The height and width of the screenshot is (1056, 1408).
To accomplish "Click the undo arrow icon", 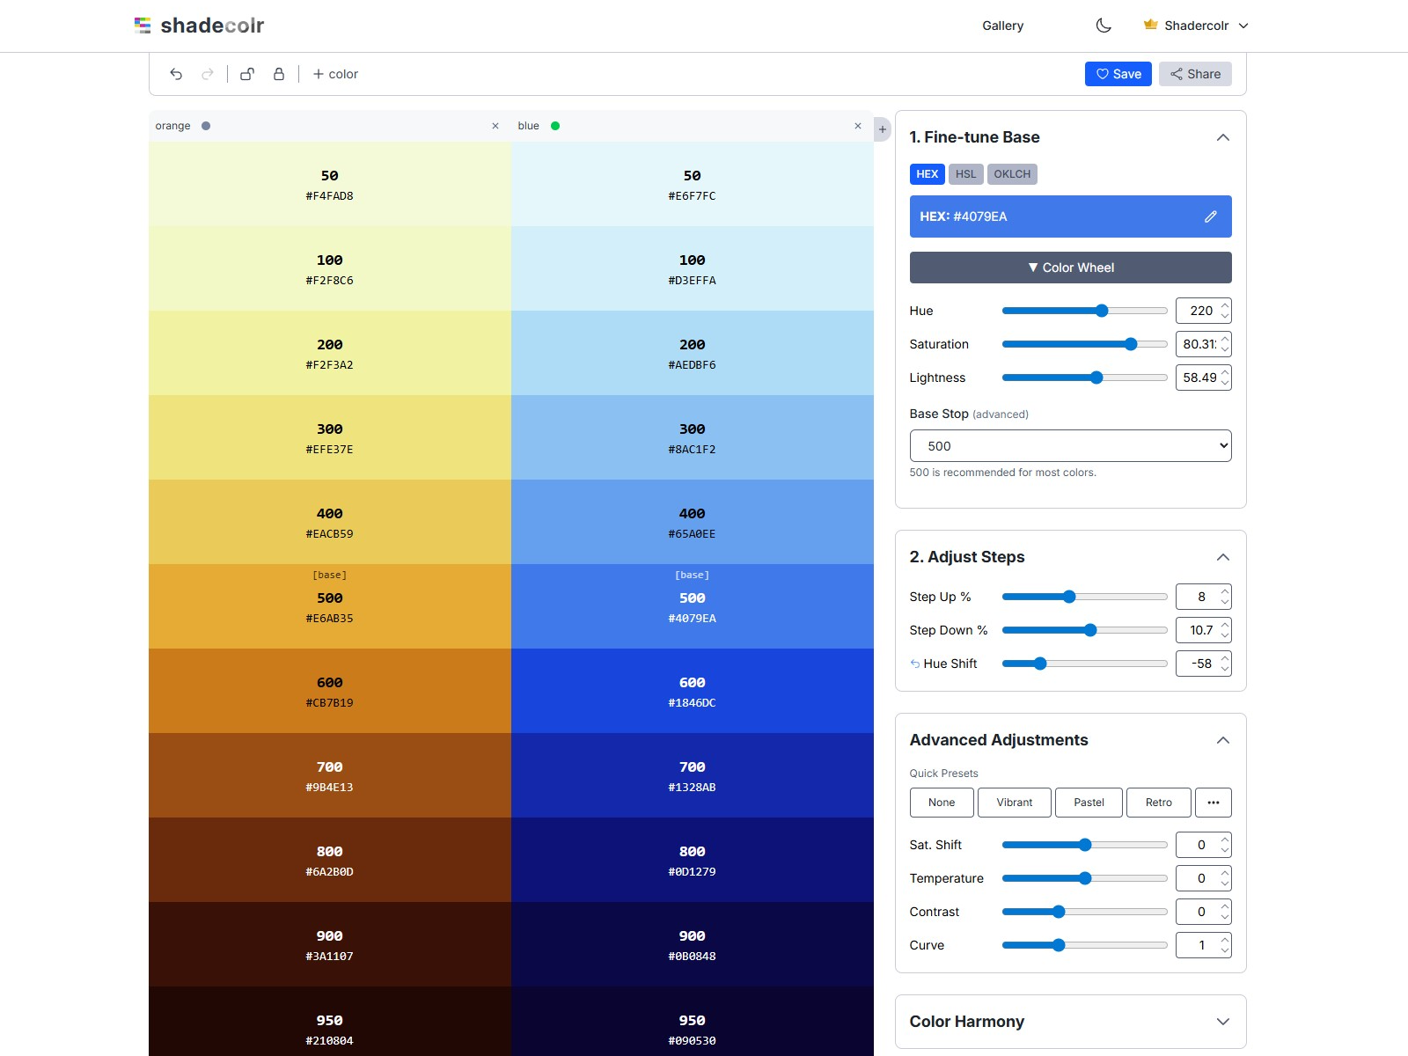I will 176,74.
